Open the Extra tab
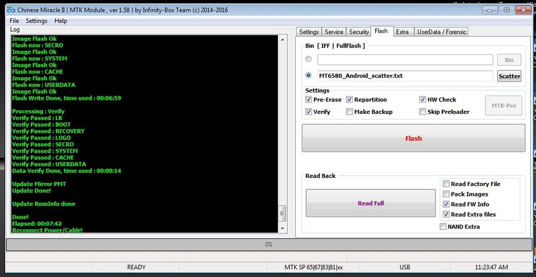Screen dimensions: 536x277 coord(402,32)
